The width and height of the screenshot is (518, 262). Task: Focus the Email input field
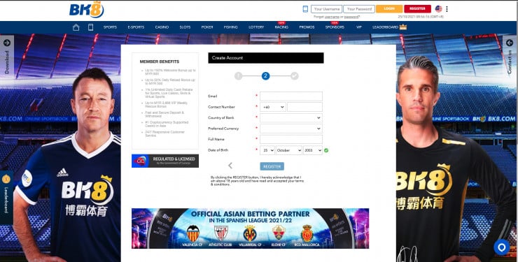coord(291,96)
